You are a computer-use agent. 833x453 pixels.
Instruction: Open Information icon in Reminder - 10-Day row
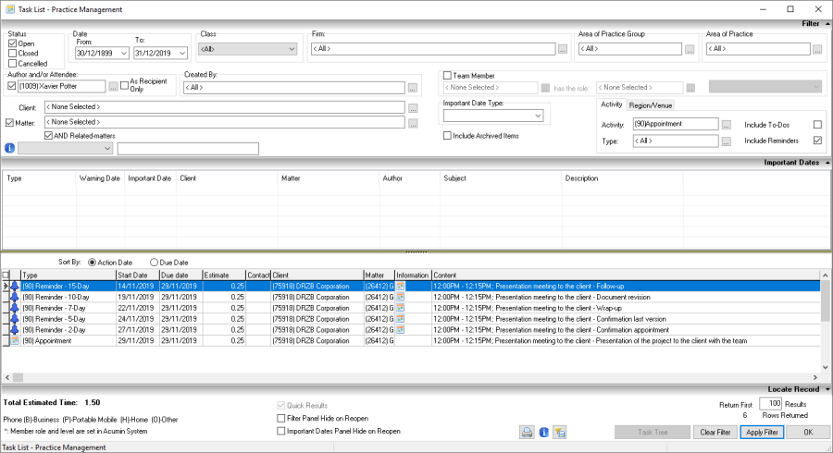coord(400,297)
